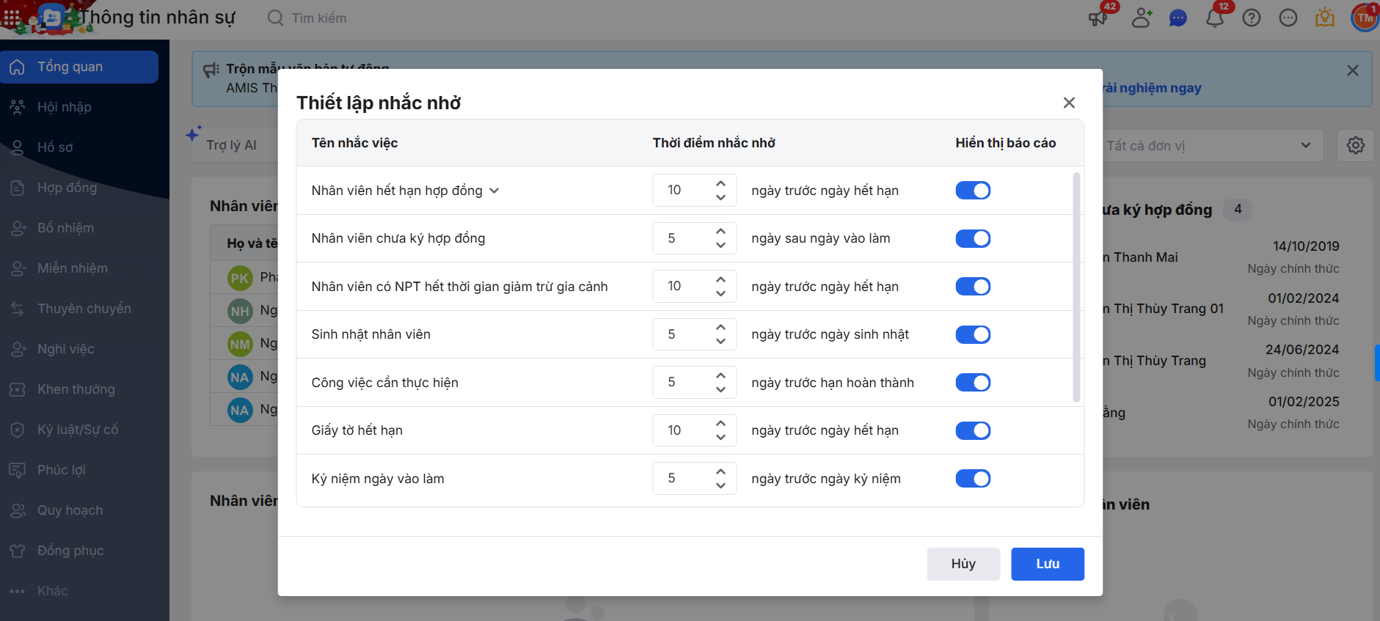Open the settings gear icon
This screenshot has height=621, width=1380.
click(1355, 145)
